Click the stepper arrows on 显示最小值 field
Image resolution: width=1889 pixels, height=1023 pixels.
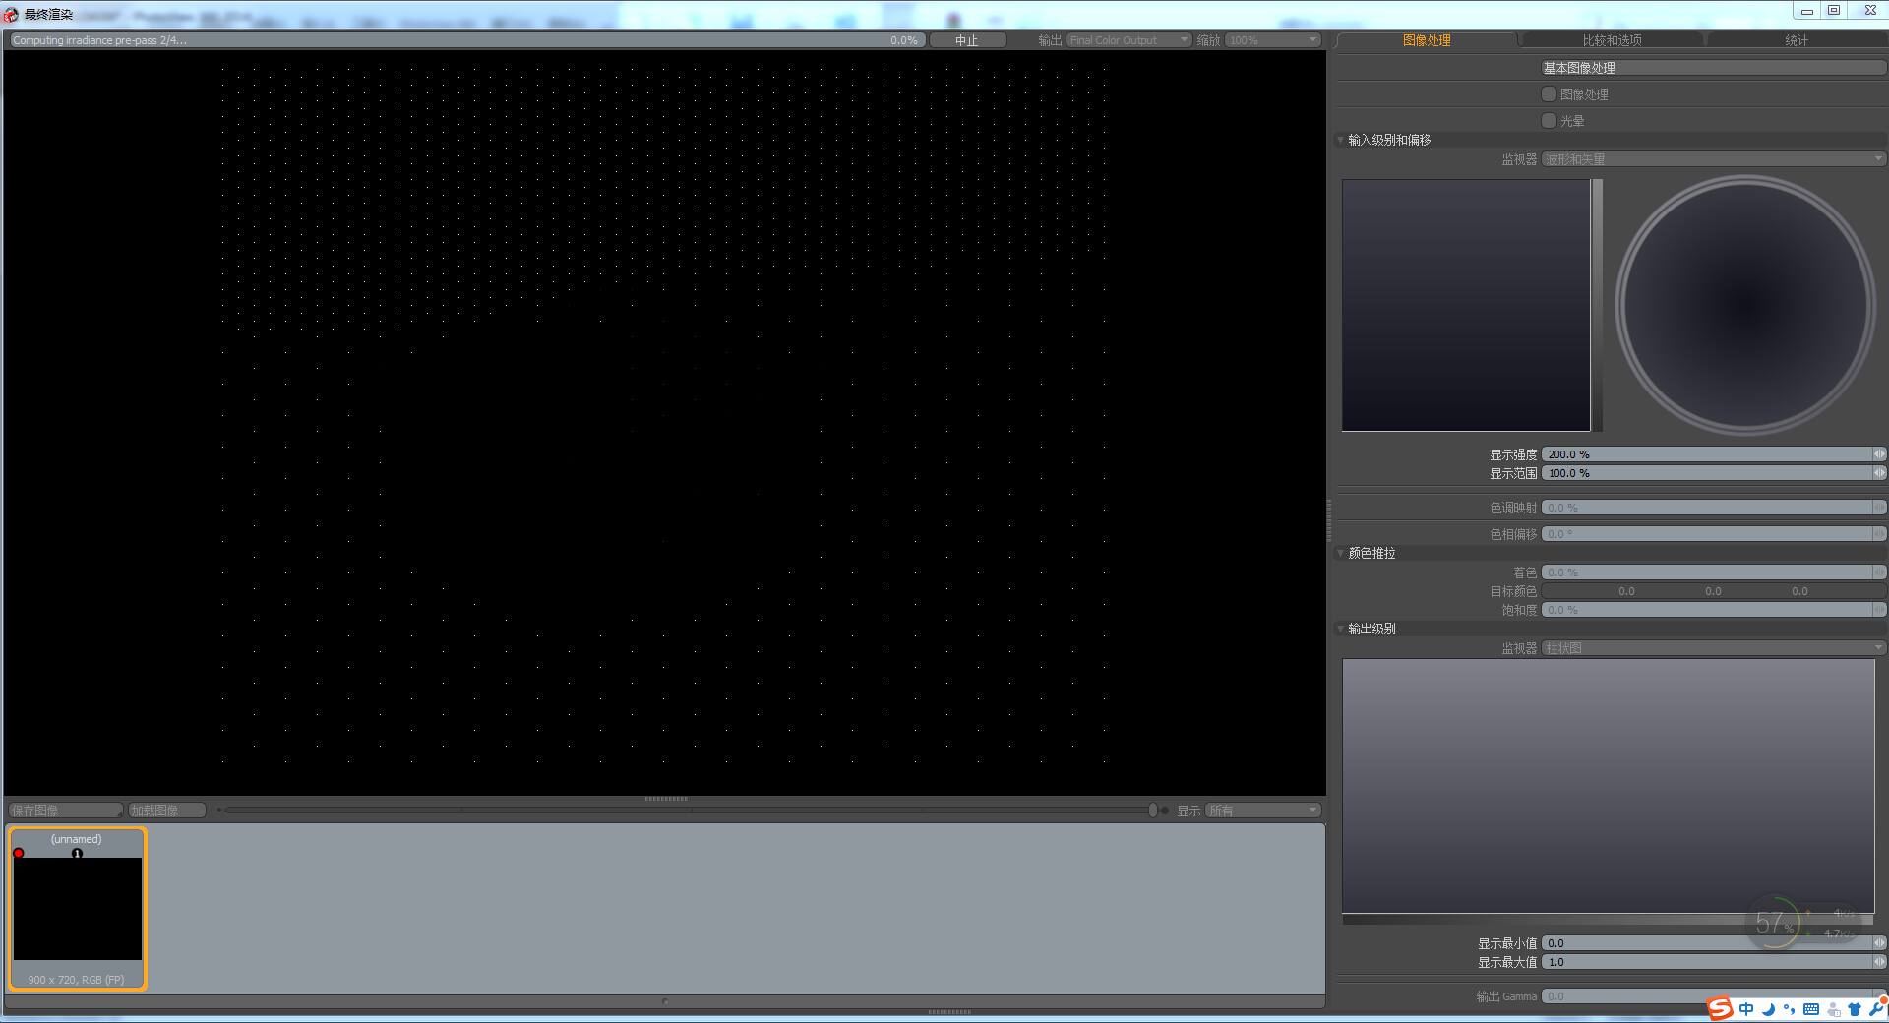pos(1879,943)
